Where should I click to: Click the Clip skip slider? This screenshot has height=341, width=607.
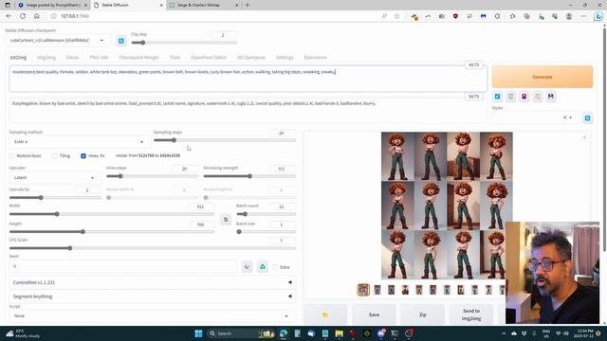pos(184,43)
